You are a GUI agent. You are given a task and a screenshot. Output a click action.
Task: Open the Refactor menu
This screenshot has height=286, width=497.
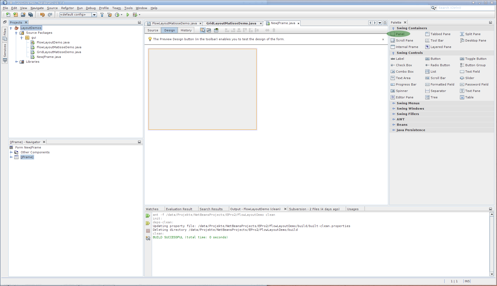(67, 8)
